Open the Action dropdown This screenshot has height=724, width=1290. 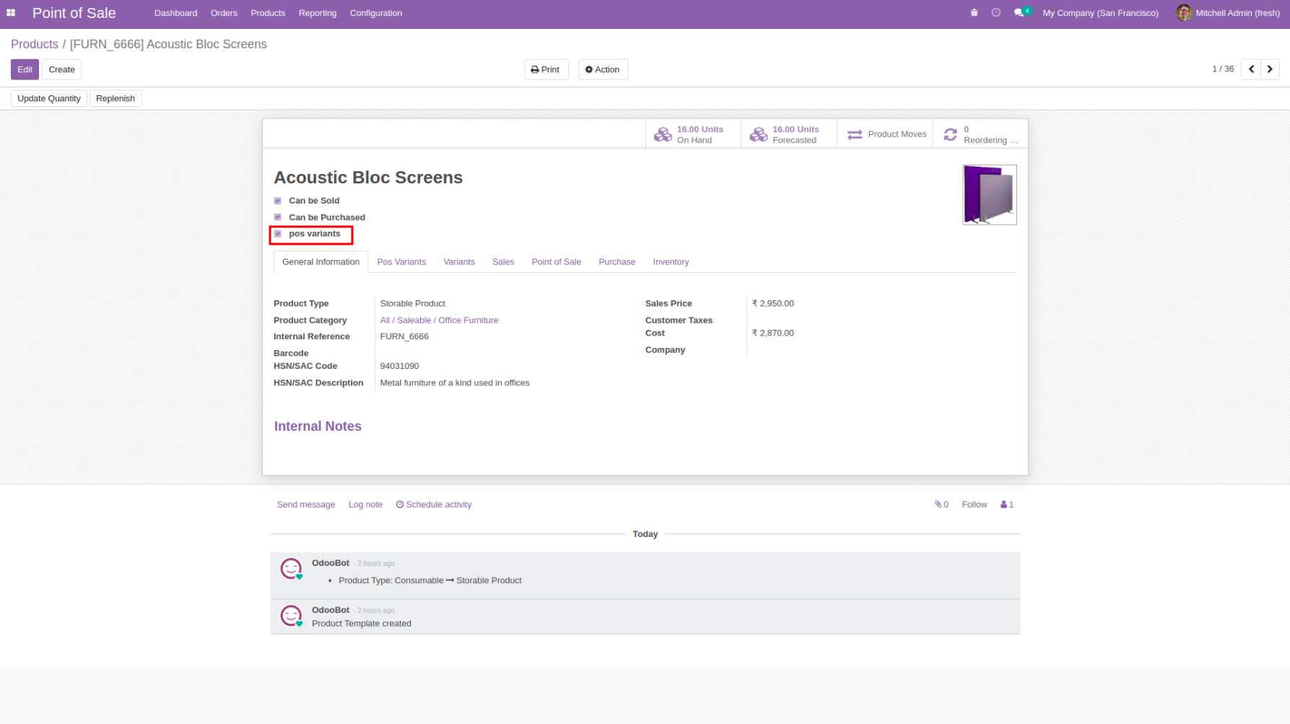coord(603,69)
